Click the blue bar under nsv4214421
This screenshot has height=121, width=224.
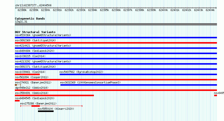pos(116,48)
